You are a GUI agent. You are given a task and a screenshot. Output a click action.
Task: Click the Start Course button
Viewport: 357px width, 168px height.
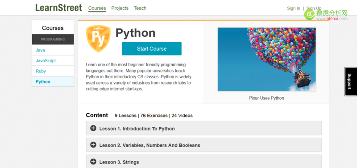(x=152, y=49)
